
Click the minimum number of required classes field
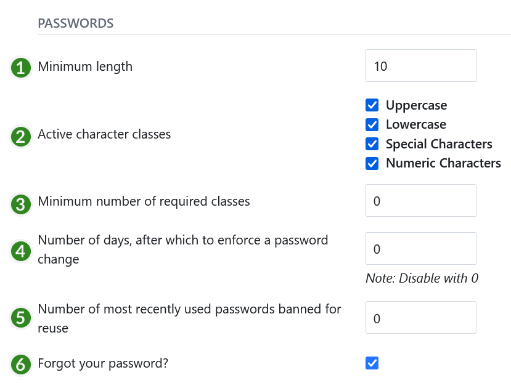[x=420, y=201]
